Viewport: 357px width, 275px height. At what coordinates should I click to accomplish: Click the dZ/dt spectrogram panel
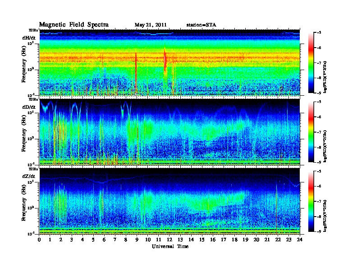pos(169,201)
